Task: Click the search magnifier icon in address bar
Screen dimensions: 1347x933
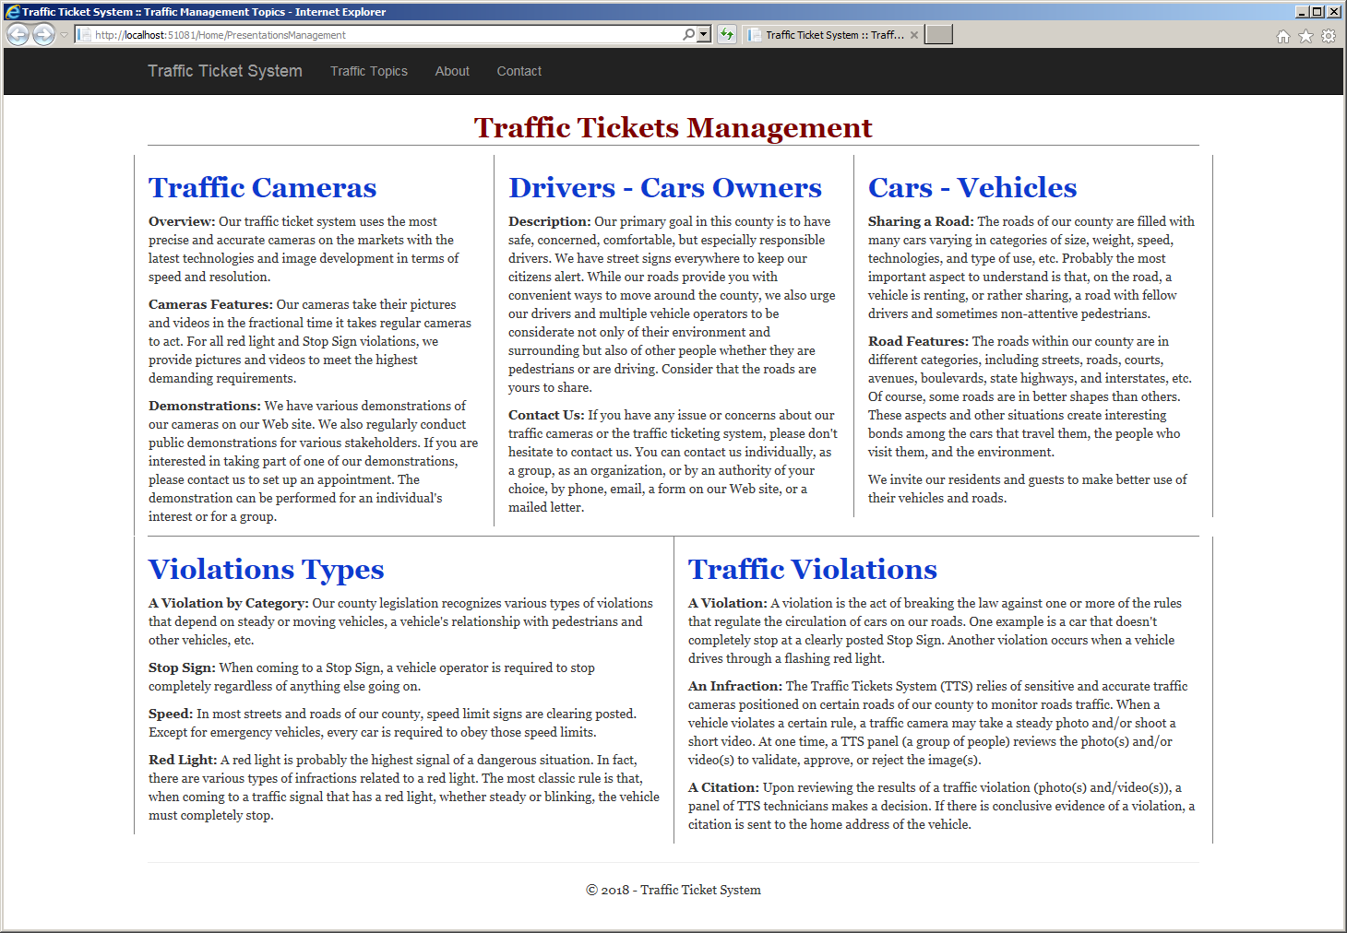Action: coord(688,35)
